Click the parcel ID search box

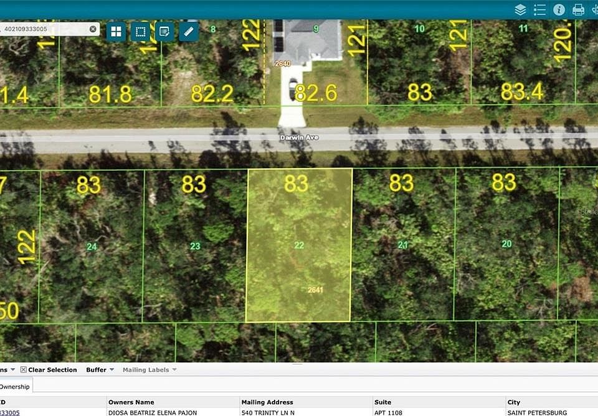[x=45, y=29]
